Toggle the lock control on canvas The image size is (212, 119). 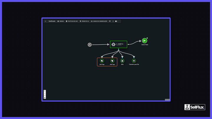[x=45, y=98]
